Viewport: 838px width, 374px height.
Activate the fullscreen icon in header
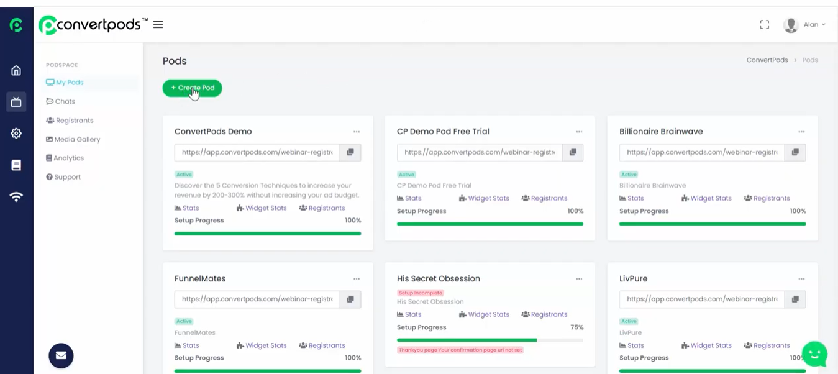pyautogui.click(x=765, y=25)
